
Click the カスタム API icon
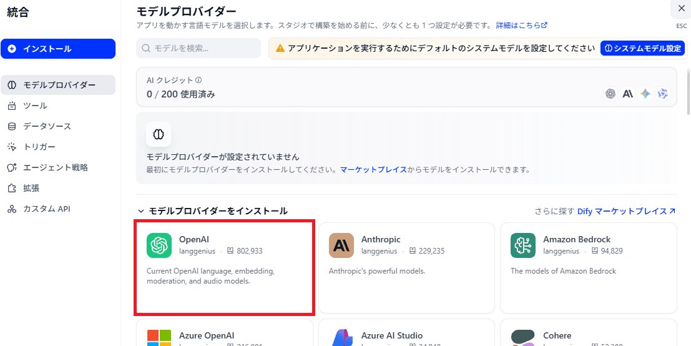tap(12, 209)
